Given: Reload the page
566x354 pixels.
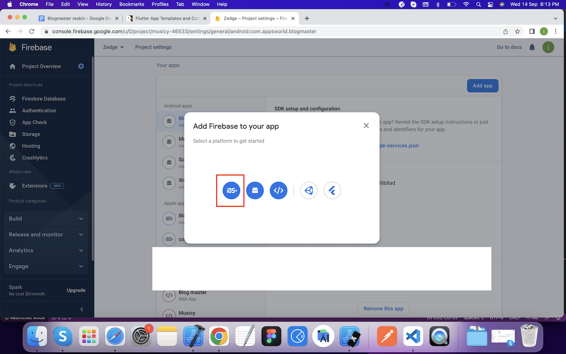Looking at the screenshot, I should (x=32, y=31).
